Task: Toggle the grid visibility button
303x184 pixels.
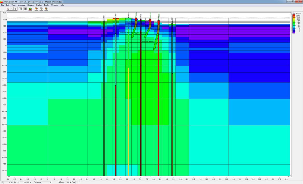Action: [25, 9]
